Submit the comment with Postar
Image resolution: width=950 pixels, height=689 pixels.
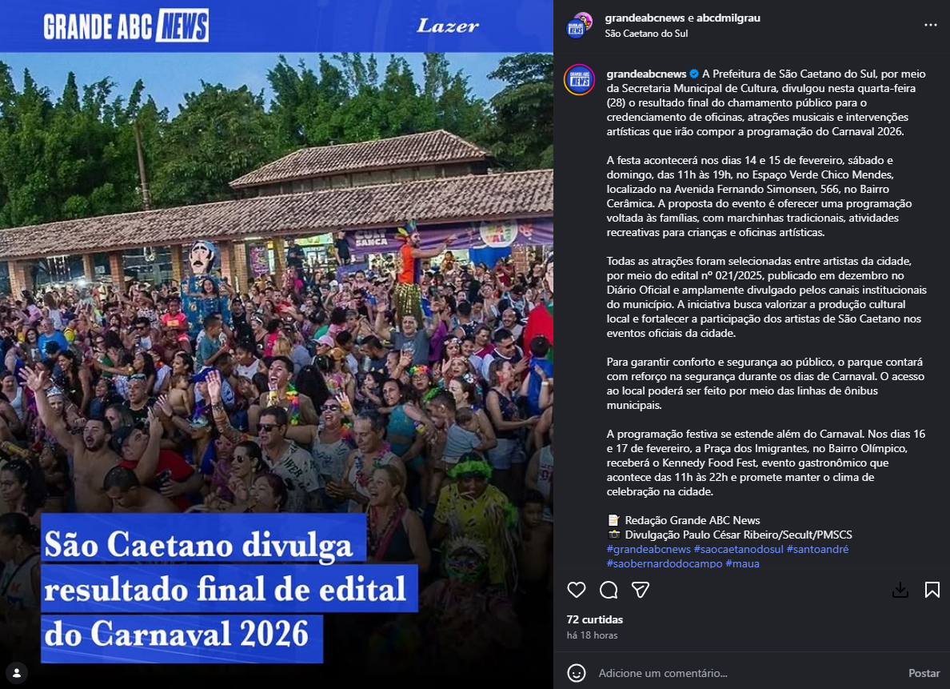coord(924,673)
